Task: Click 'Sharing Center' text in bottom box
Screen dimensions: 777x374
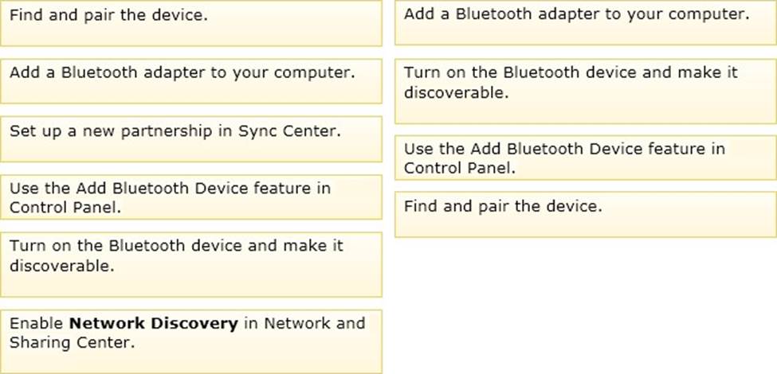Action: (72, 343)
